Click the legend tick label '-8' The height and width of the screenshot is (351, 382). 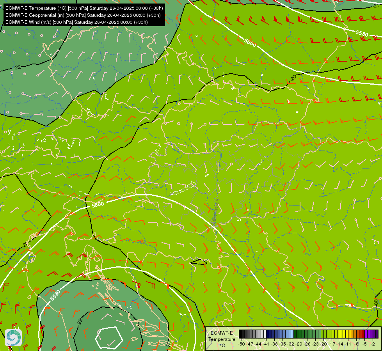(356, 344)
